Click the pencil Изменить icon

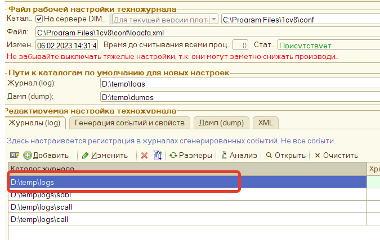click(x=85, y=155)
